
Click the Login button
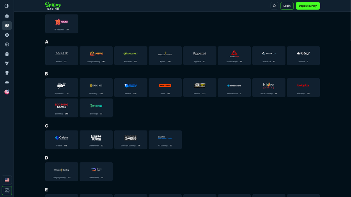click(x=287, y=6)
